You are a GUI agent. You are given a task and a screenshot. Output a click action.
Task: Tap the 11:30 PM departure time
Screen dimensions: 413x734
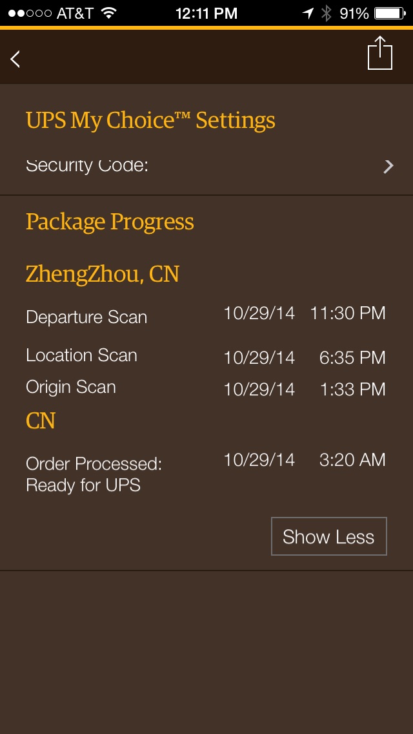348,313
